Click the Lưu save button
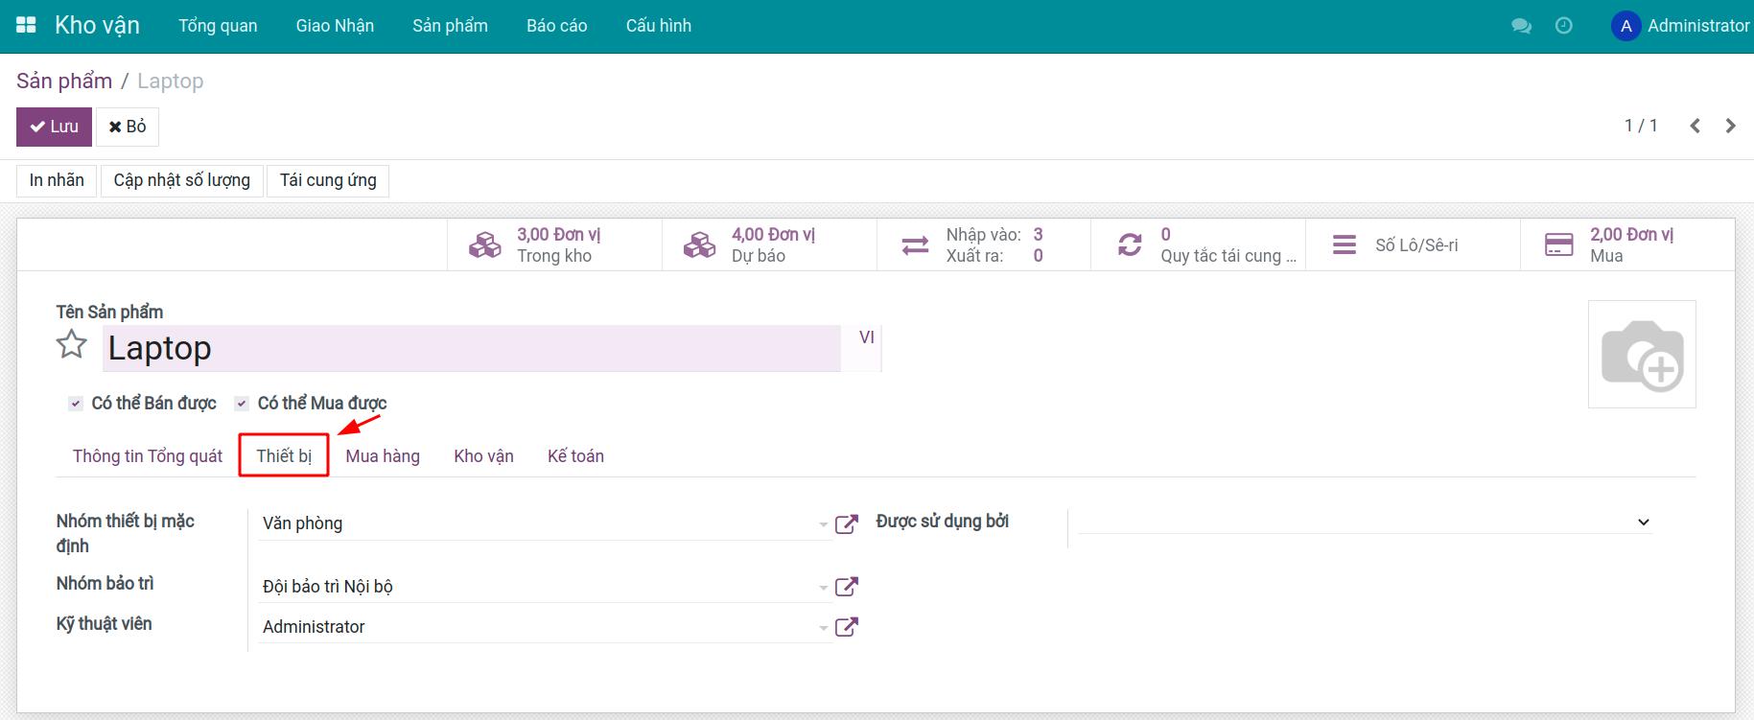 54,127
